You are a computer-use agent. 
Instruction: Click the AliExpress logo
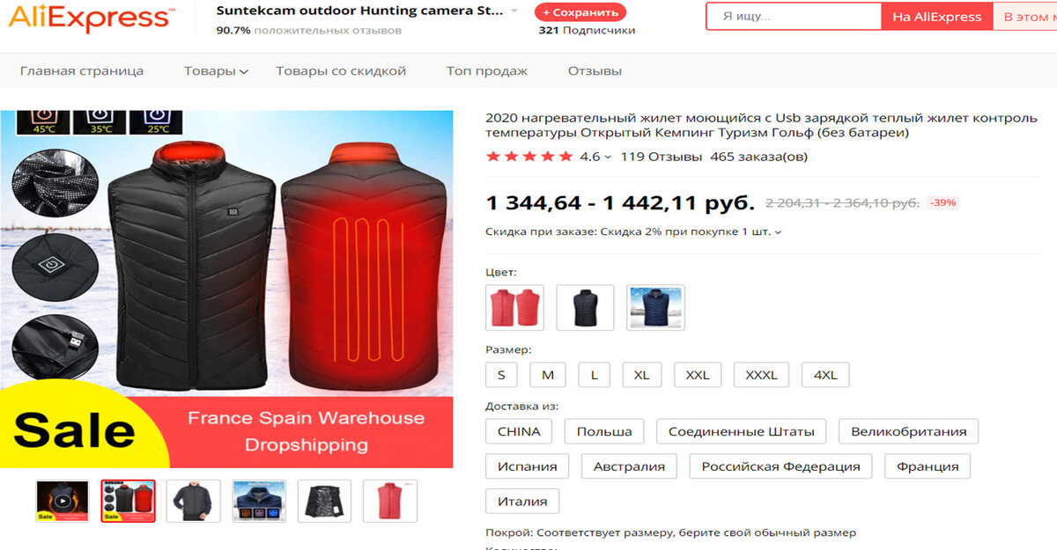pyautogui.click(x=90, y=17)
